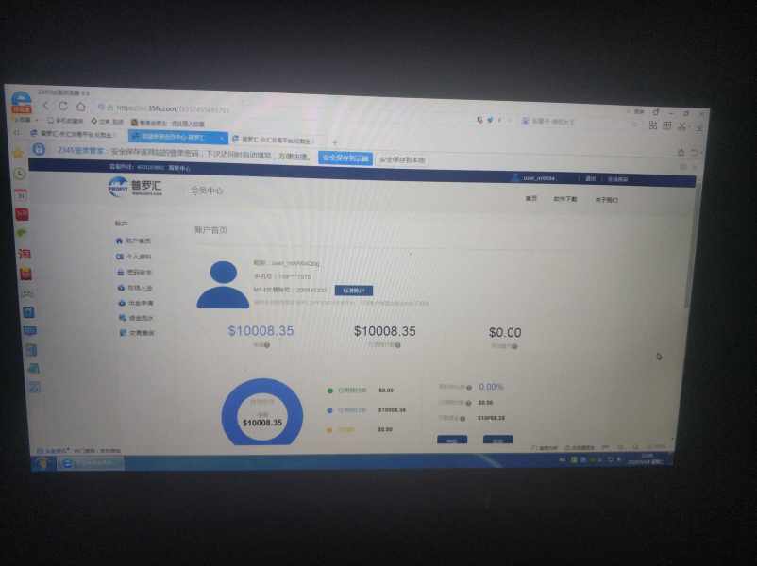This screenshot has width=757, height=566.
Task: Click the 软件下载 navigation link
Action: coord(565,199)
